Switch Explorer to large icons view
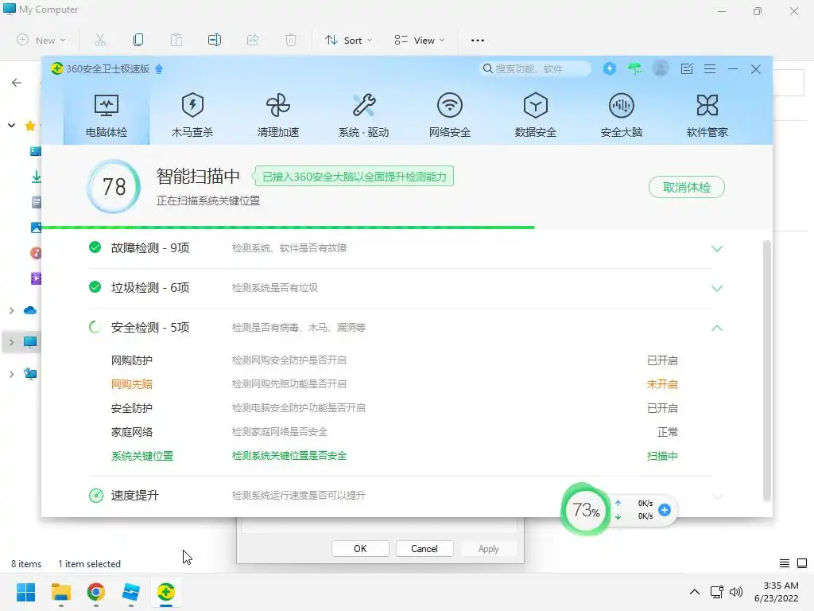814x611 pixels. click(x=802, y=563)
